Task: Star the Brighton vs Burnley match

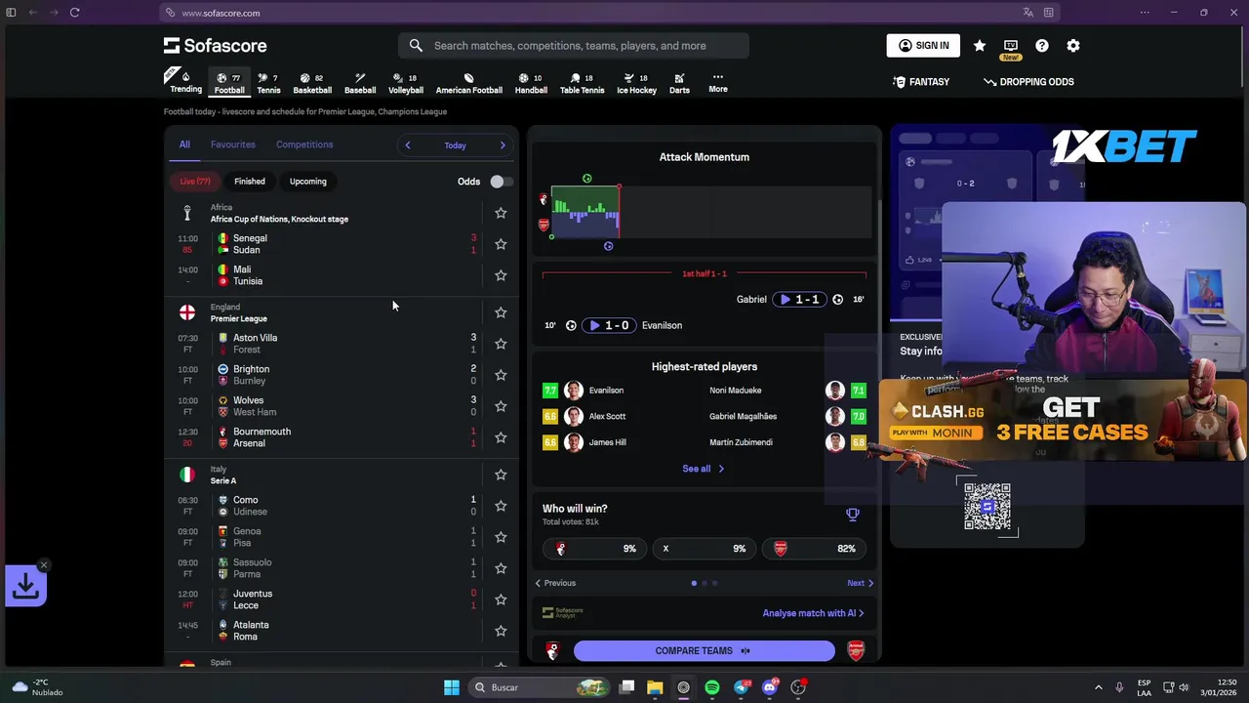Action: coord(501,375)
